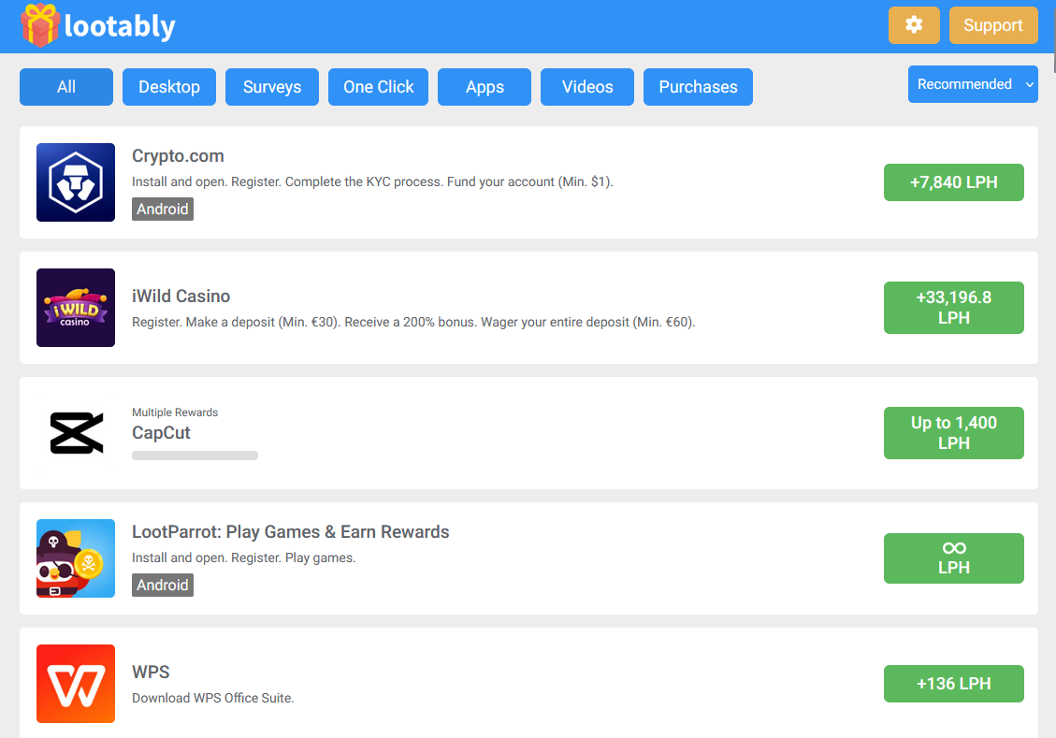Click the Crypto.com app icon
This screenshot has width=1056, height=738.
pos(76,182)
